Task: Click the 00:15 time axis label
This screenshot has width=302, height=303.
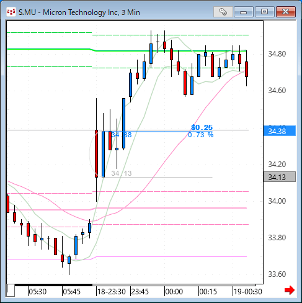Action: (208, 292)
